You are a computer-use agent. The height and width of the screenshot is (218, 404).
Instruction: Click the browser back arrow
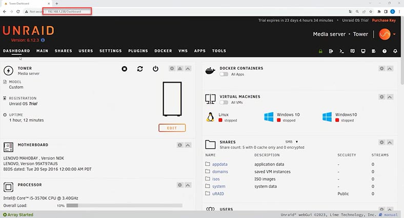[5, 12]
